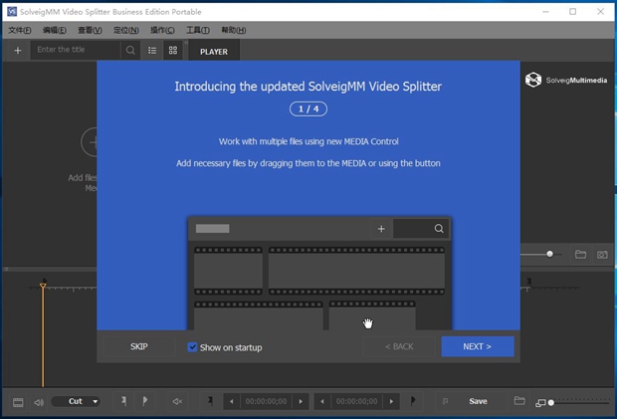
Task: Click the add marker icon
Action: pos(124,401)
